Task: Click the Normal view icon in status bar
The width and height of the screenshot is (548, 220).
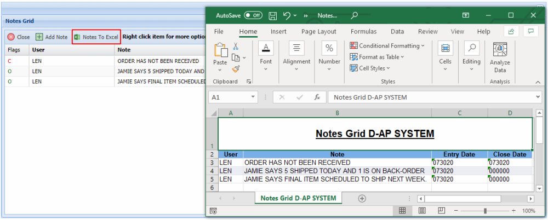Action: (402, 211)
